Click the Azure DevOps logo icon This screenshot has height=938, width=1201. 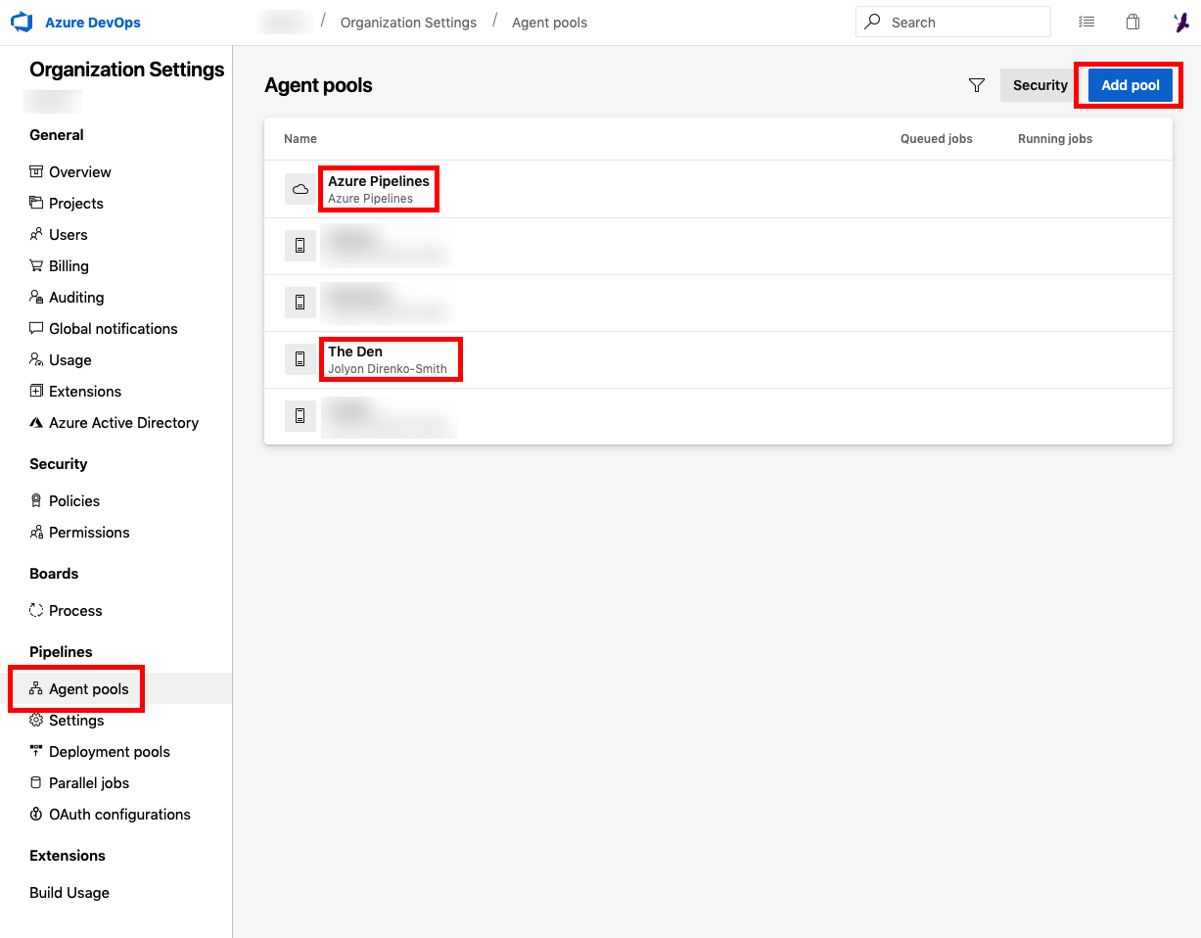pyautogui.click(x=22, y=23)
